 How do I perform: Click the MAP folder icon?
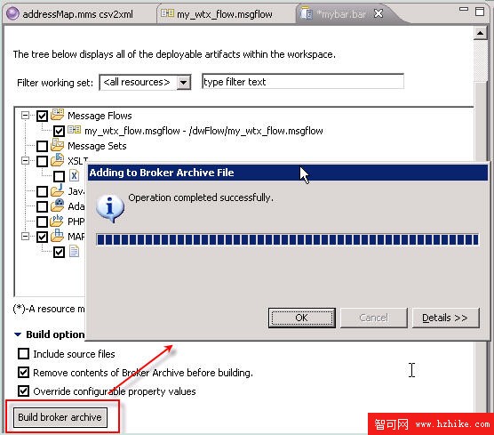[58, 236]
